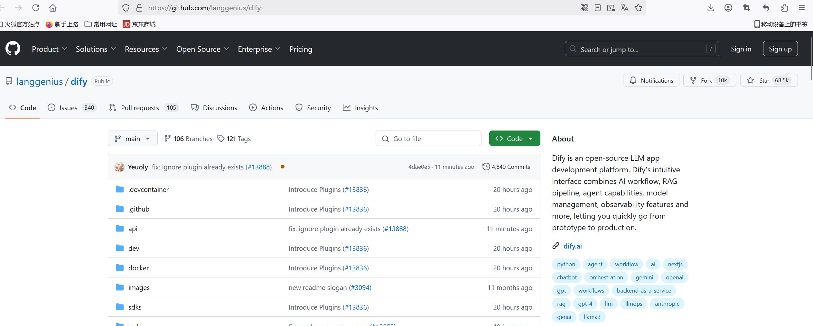This screenshot has height=326, width=813.
Task: Click the screenshot crop icon in toolbar
Action: click(x=747, y=8)
